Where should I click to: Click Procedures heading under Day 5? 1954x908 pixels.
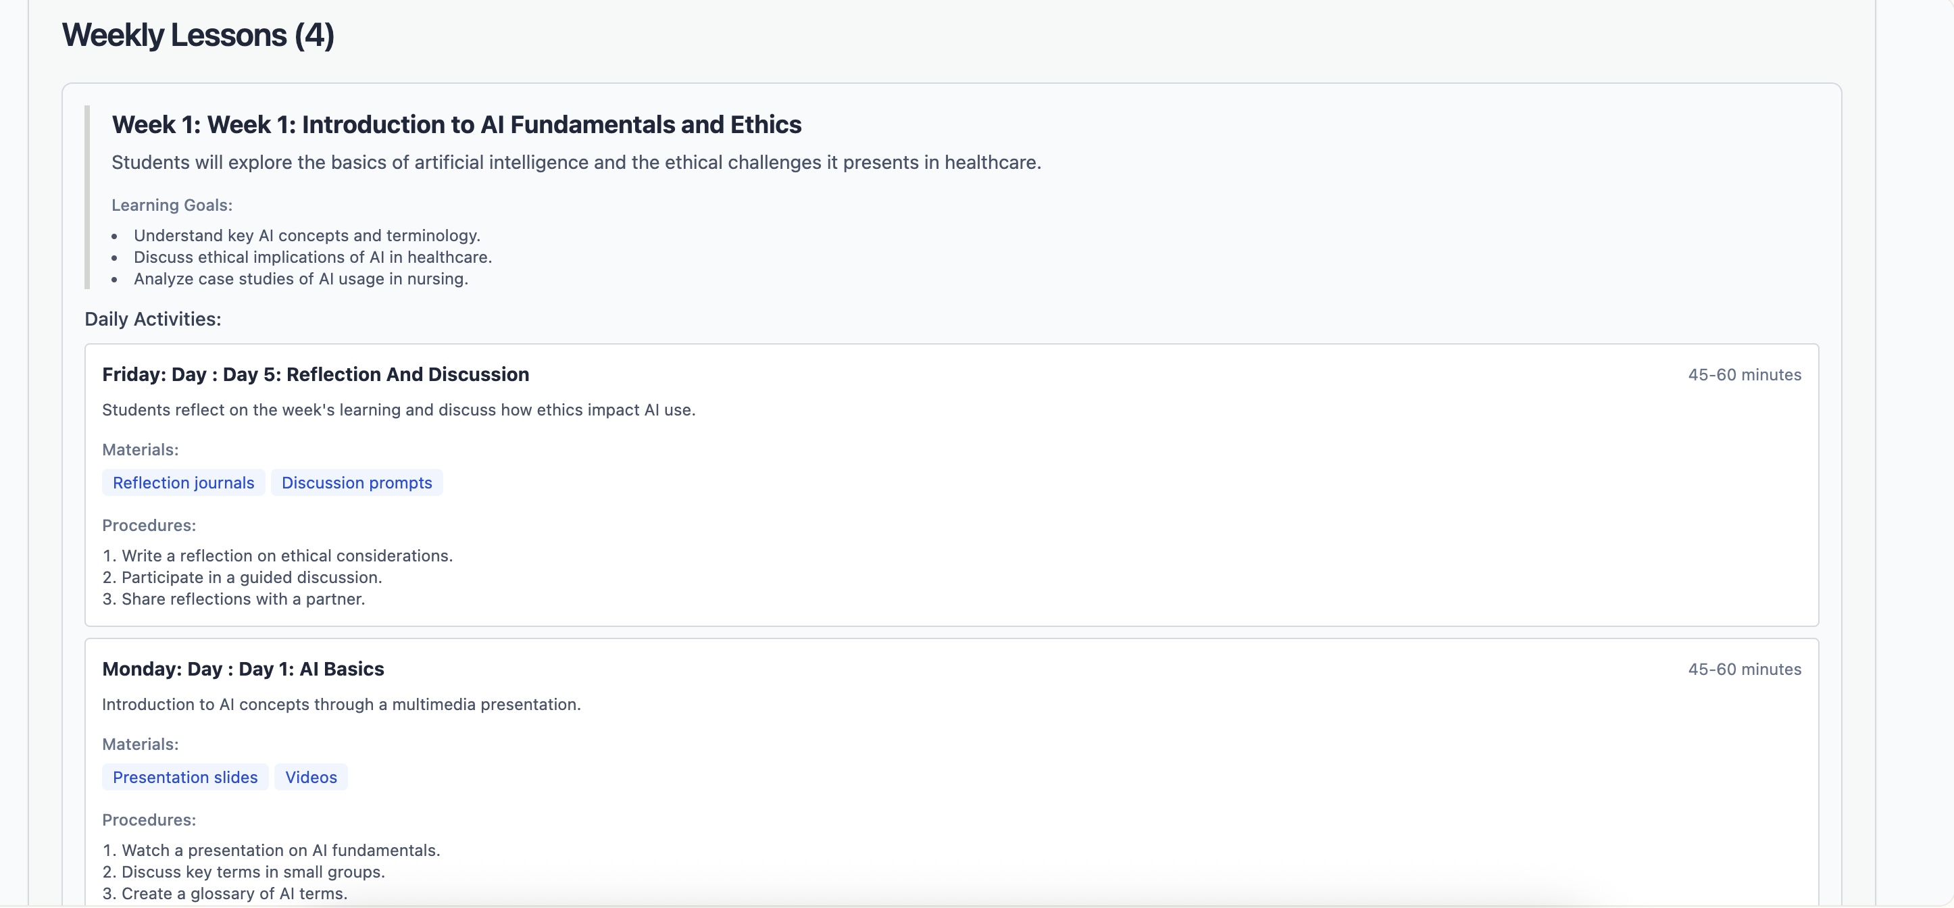coord(149,525)
